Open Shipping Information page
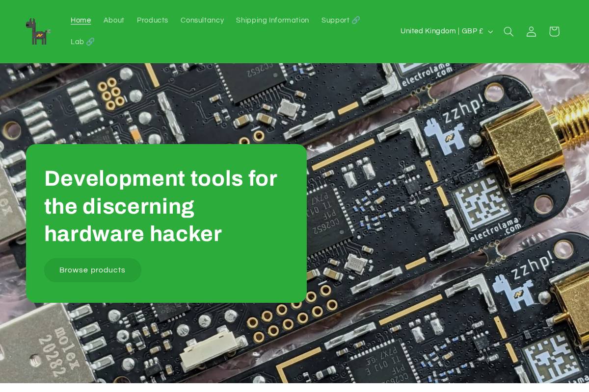Screen dimensions: 589x392 tap(272, 21)
